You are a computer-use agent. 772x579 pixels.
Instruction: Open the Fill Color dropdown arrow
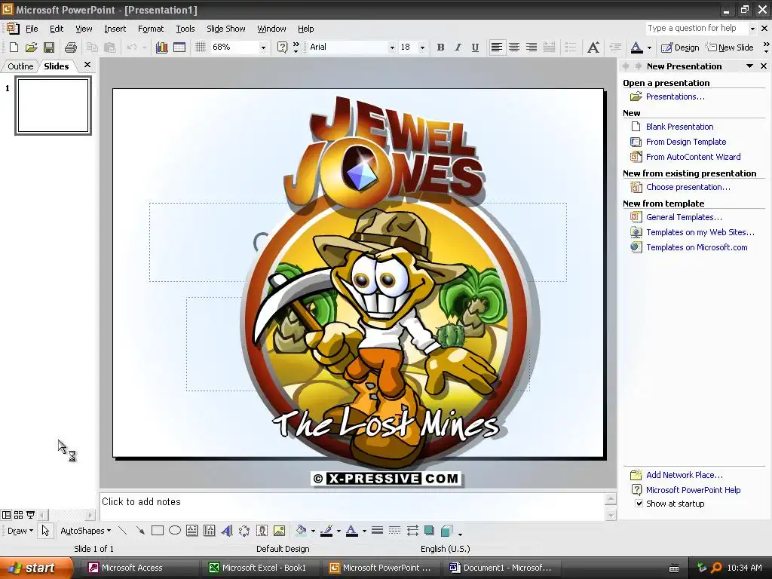313,532
